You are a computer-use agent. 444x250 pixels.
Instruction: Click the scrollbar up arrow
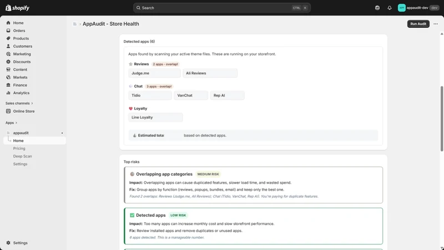click(442, 34)
